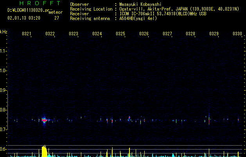Click the HROFFT title text
The height and width of the screenshot is (157, 246).
(x=40, y=3)
